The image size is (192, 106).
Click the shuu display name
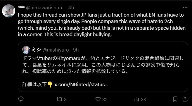pyautogui.click(x=21, y=7)
